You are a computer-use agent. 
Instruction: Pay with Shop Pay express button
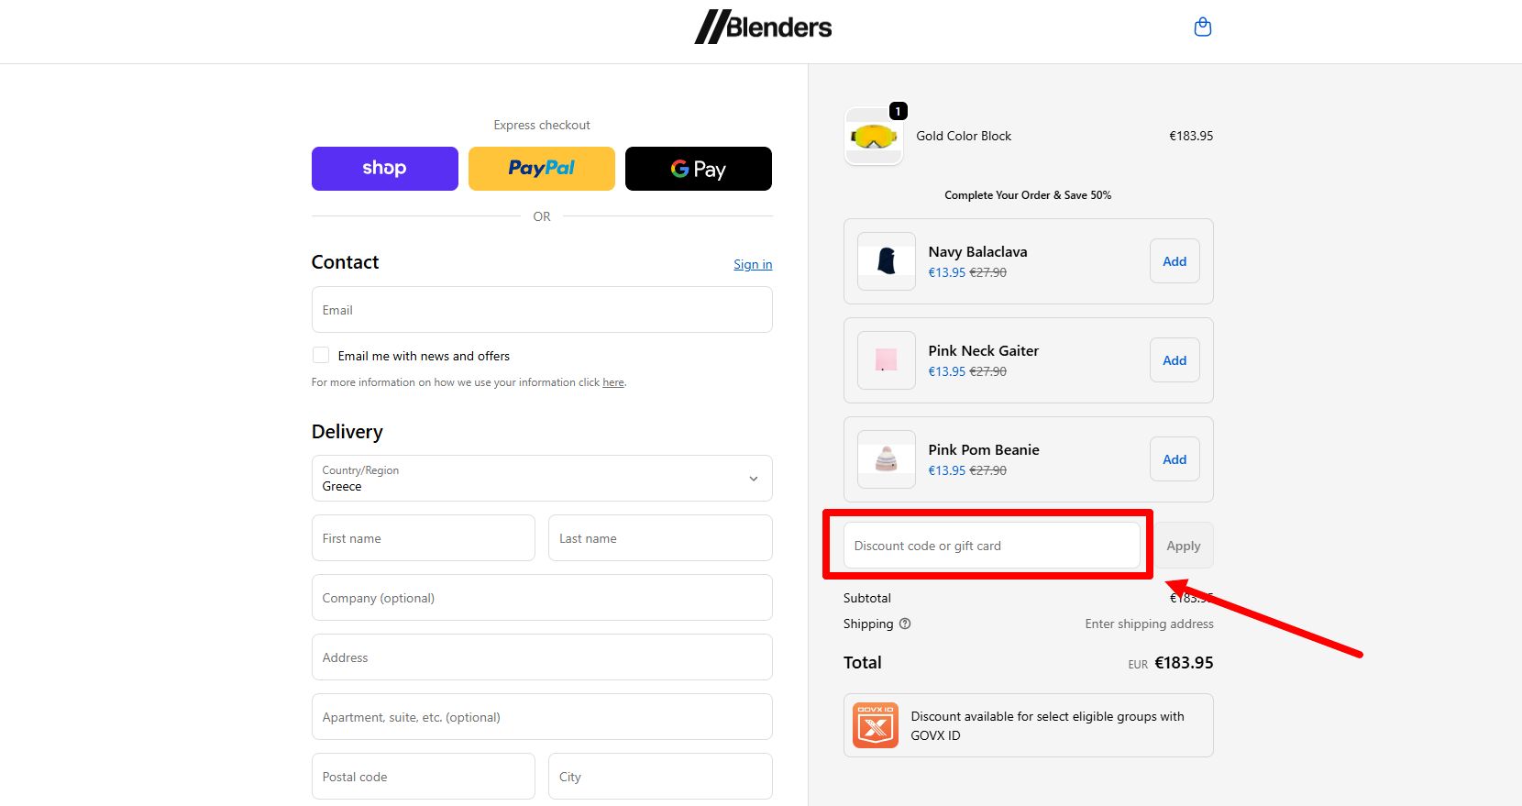[385, 169]
